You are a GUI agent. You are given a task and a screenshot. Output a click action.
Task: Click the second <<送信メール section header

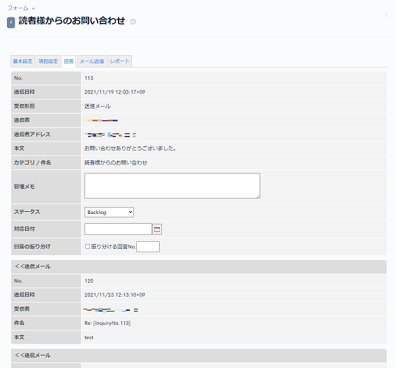click(199, 355)
